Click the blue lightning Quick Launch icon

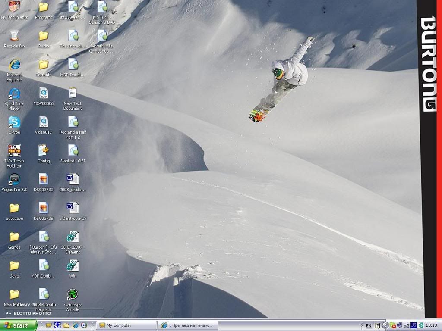[57, 325]
